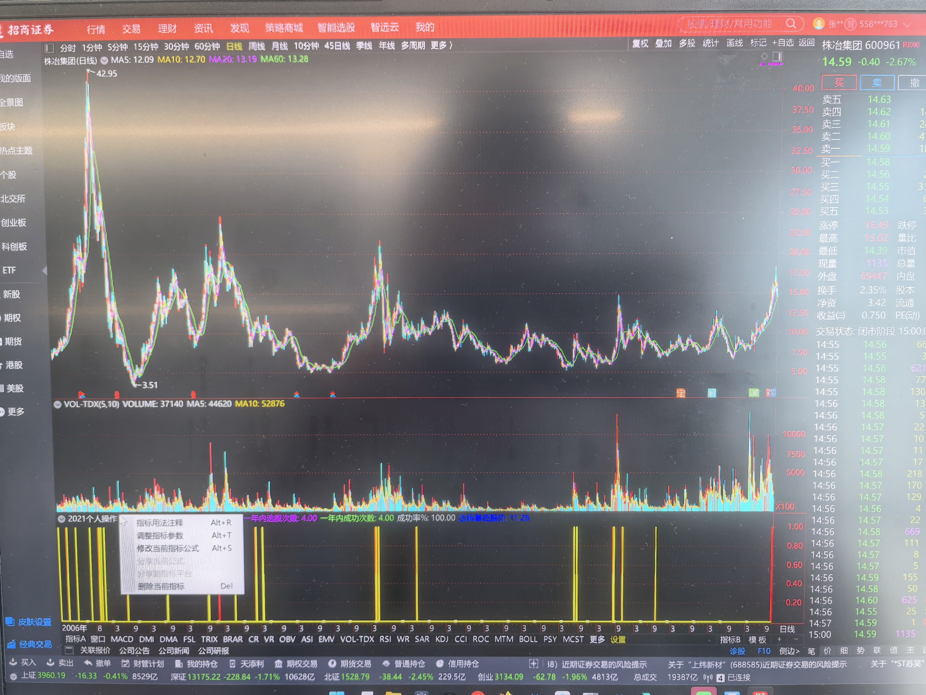The image size is (926, 695).
Task: Toggle the split-panel icon above price axis
Action: click(x=777, y=57)
